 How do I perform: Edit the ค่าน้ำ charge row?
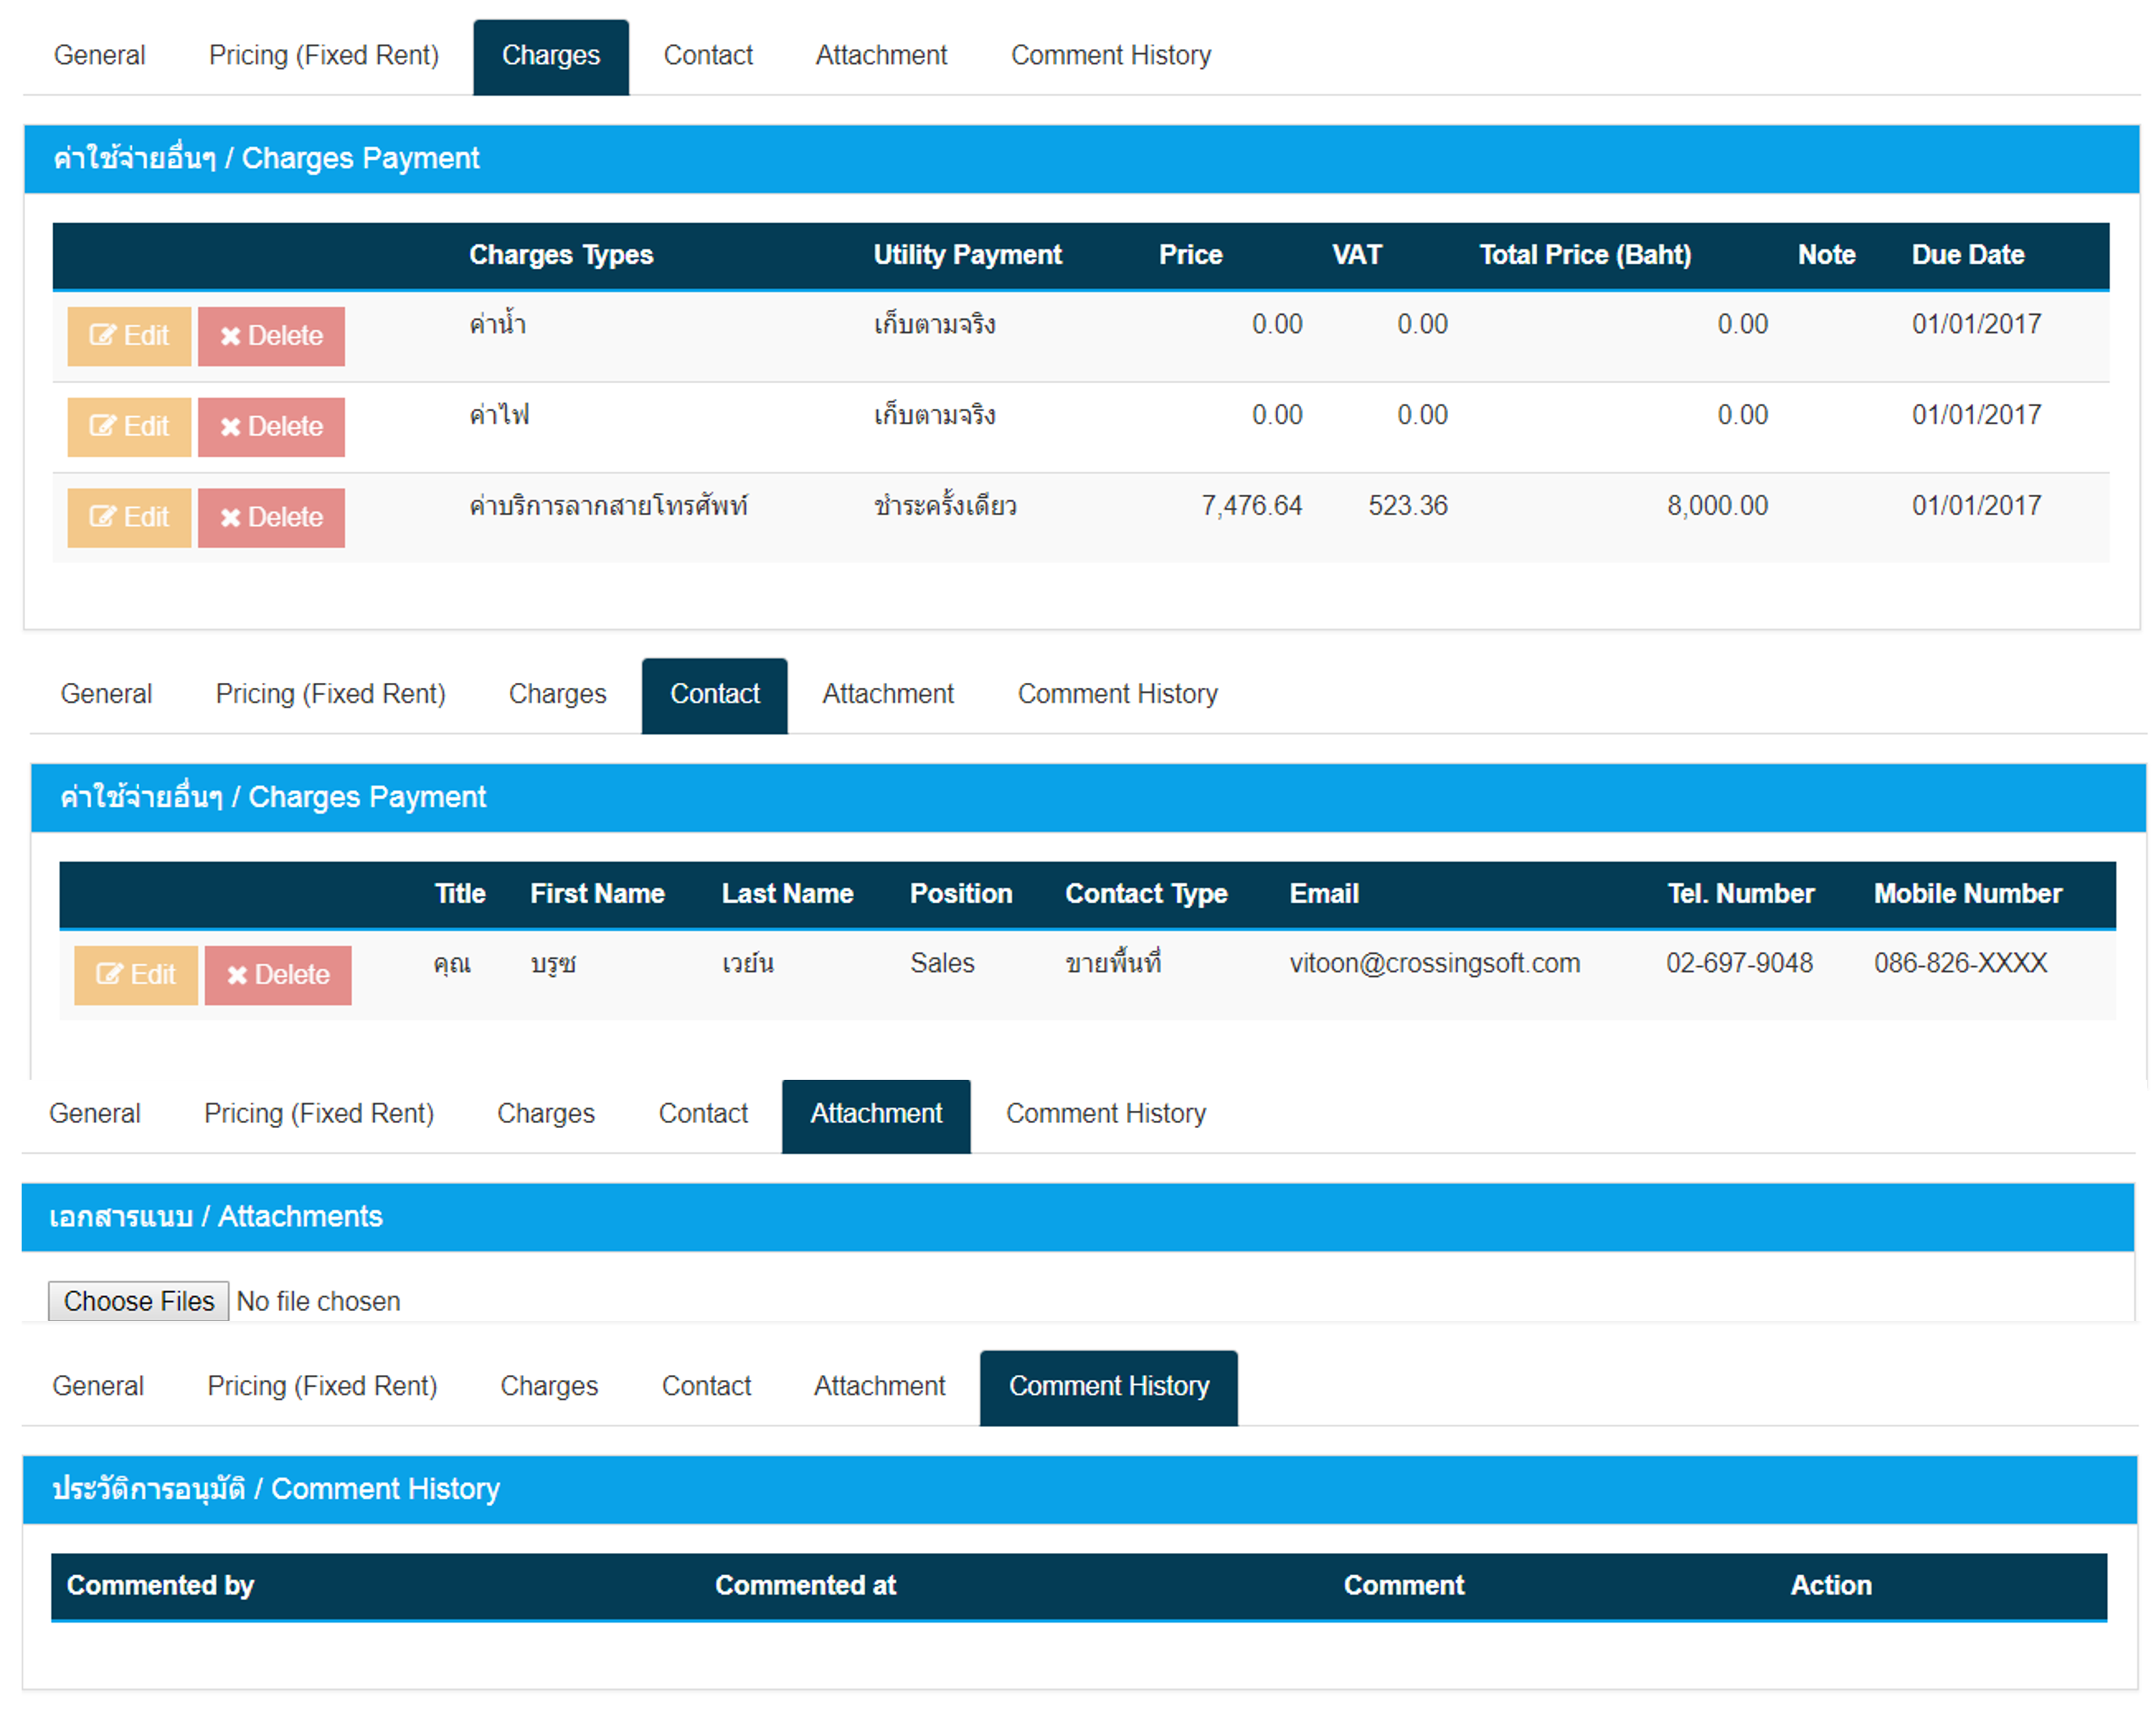(129, 336)
